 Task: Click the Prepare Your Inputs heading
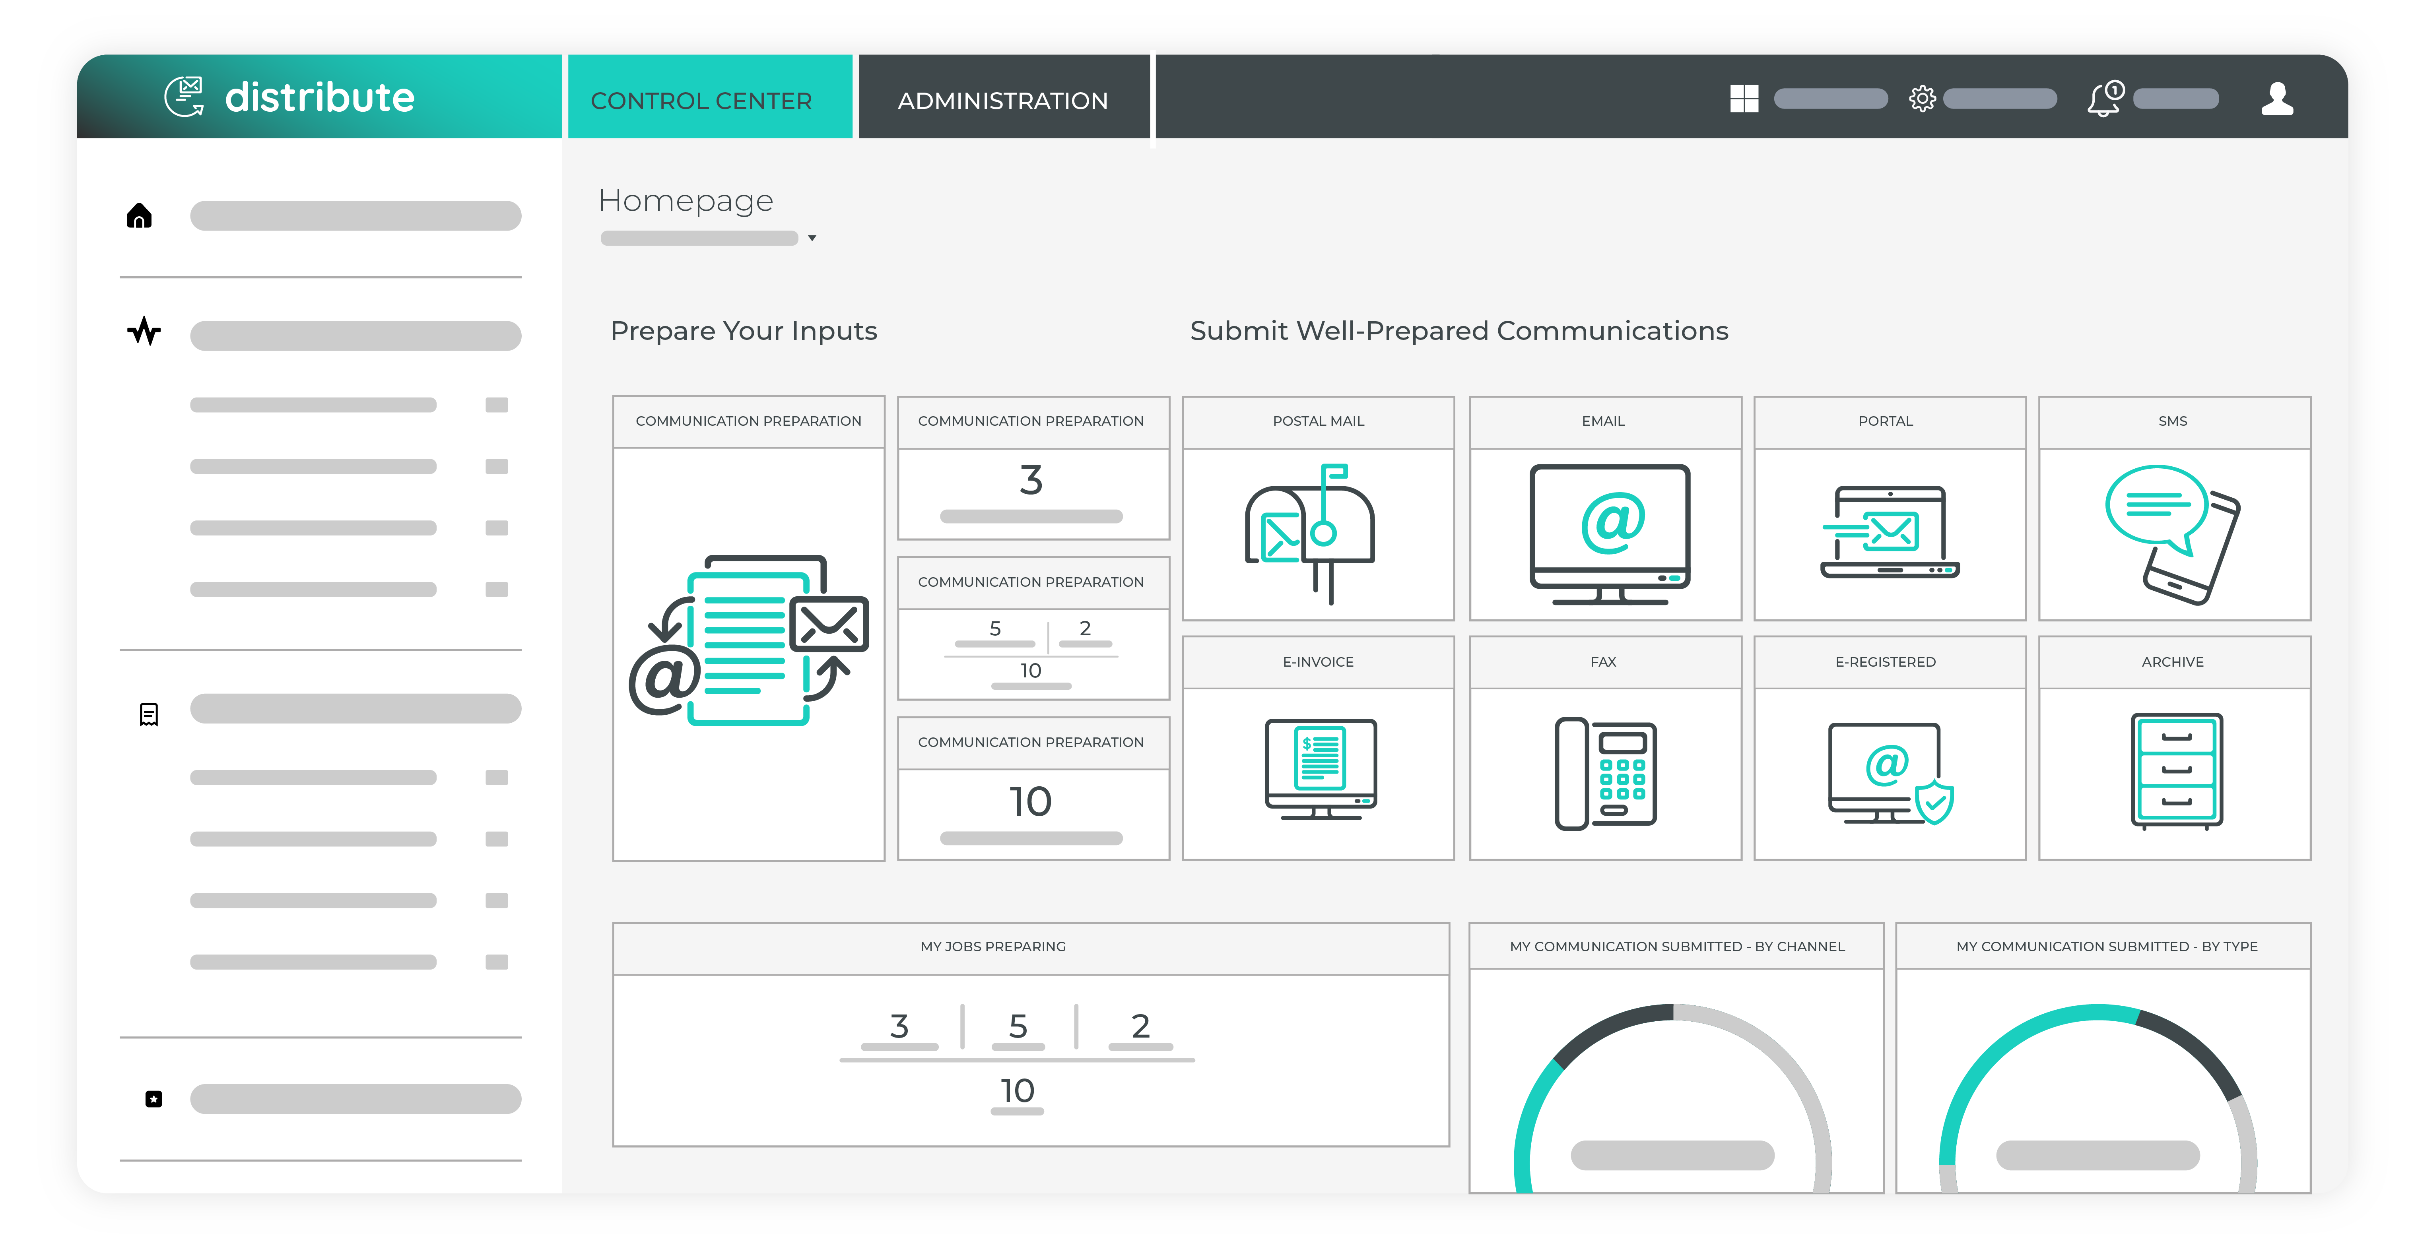point(744,331)
